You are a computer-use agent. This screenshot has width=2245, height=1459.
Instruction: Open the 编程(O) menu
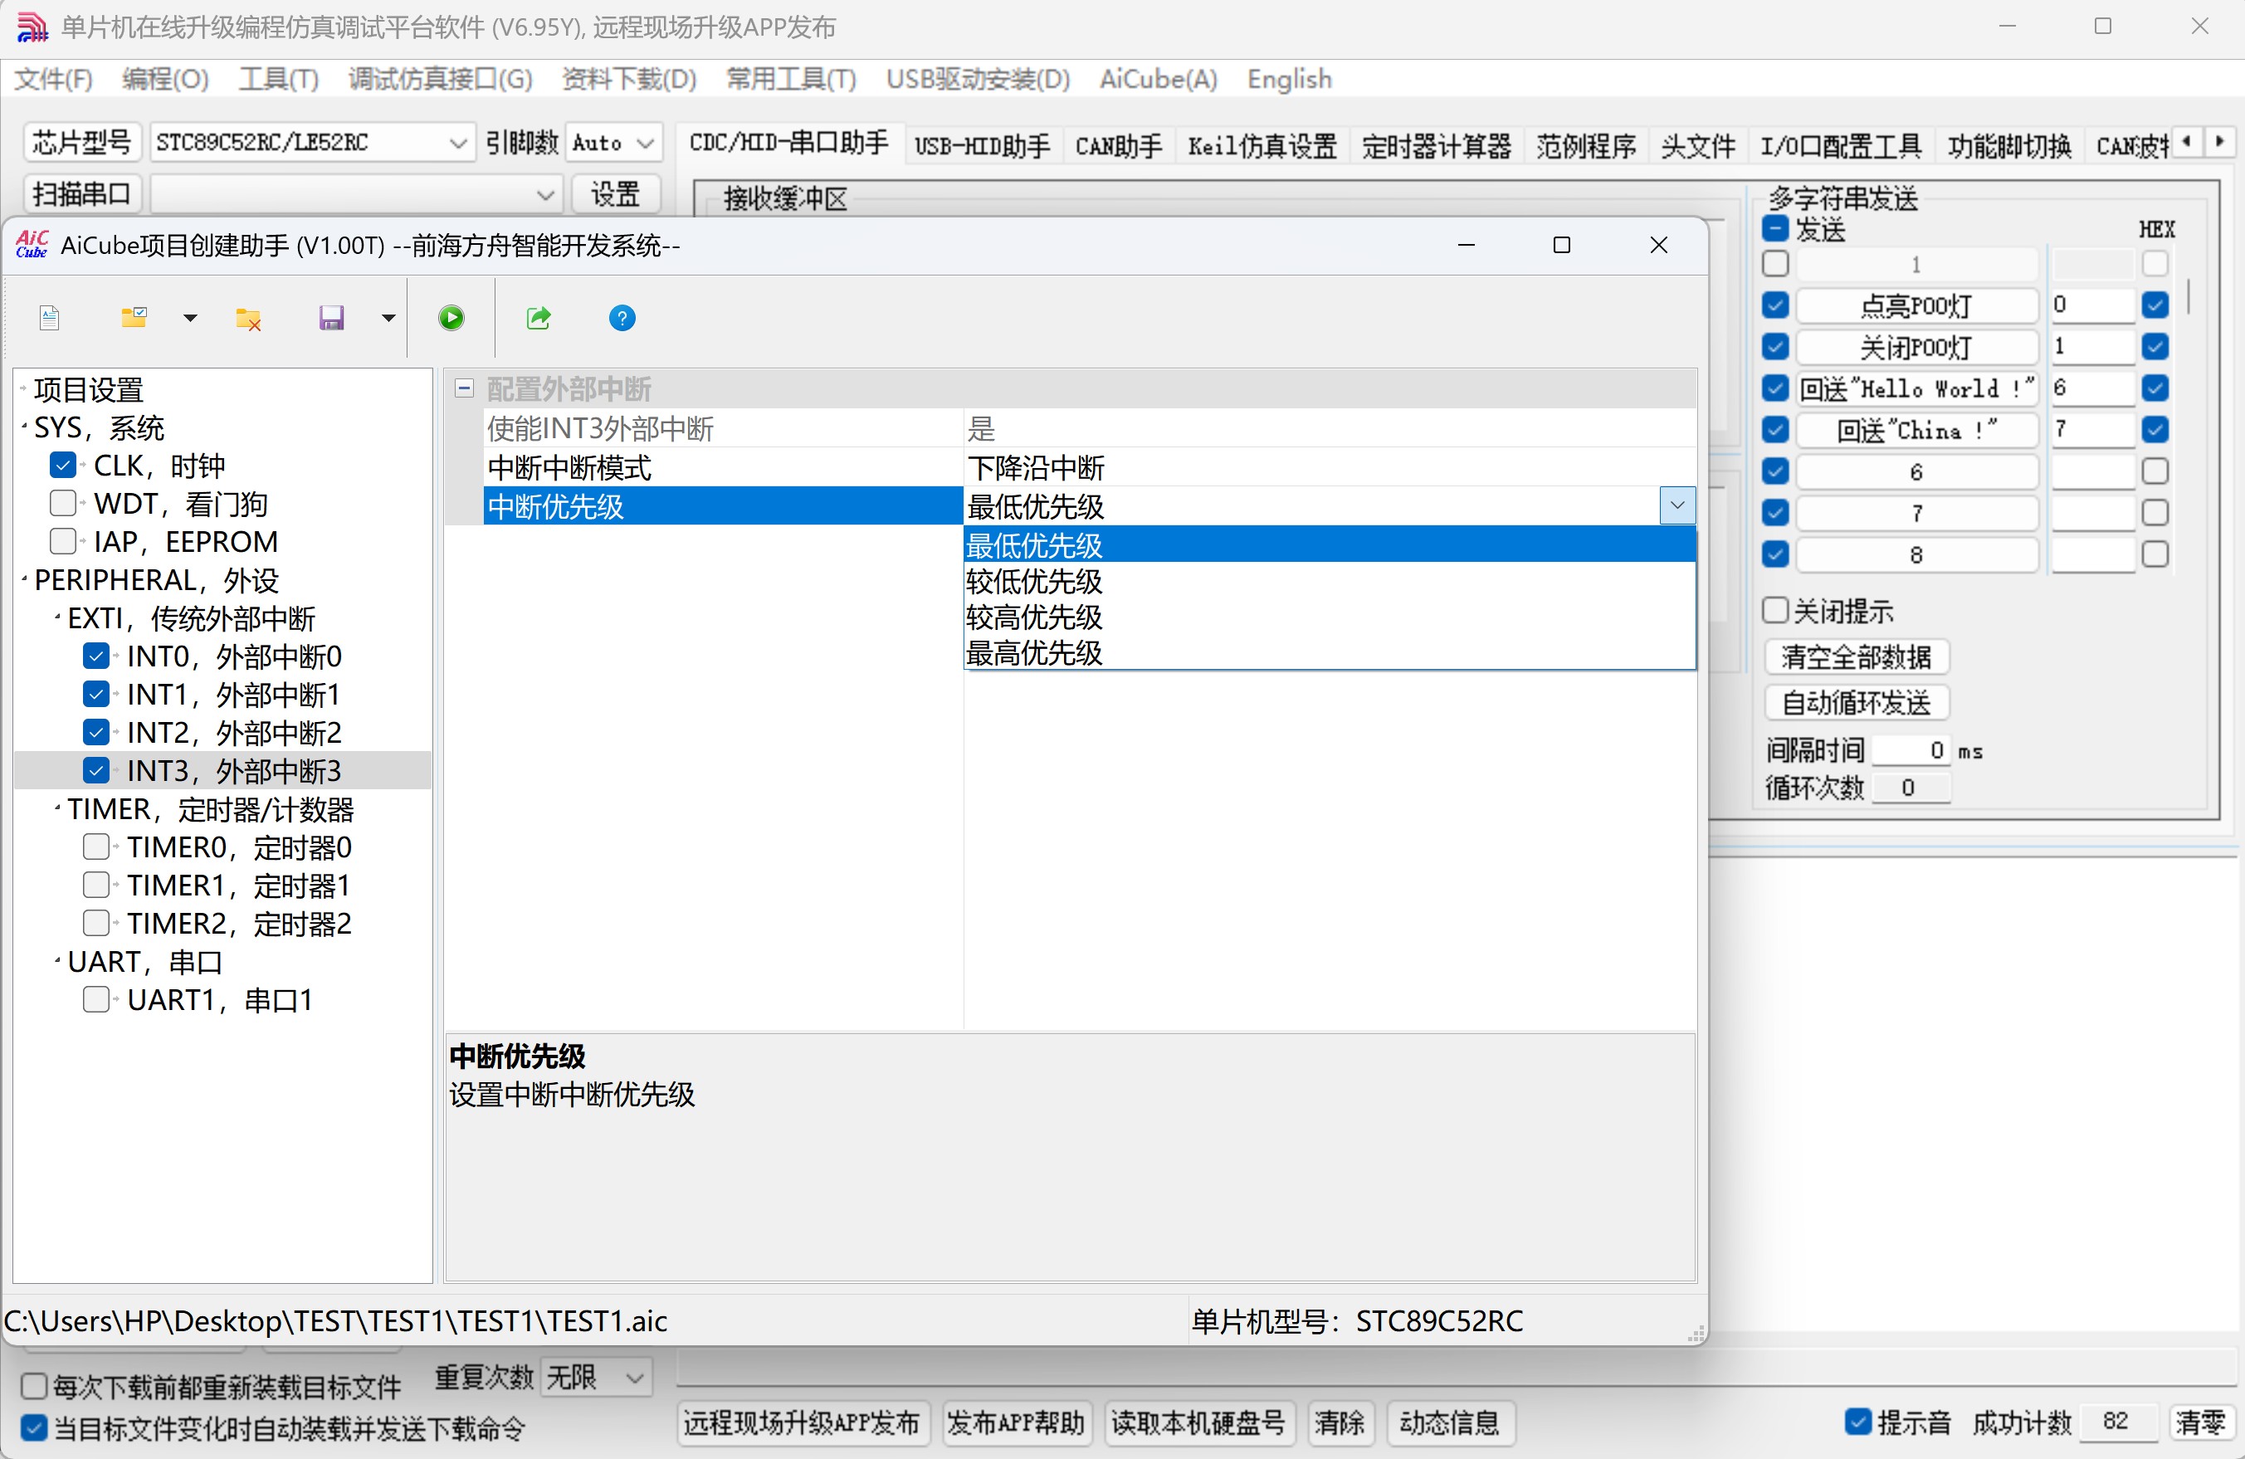point(166,79)
